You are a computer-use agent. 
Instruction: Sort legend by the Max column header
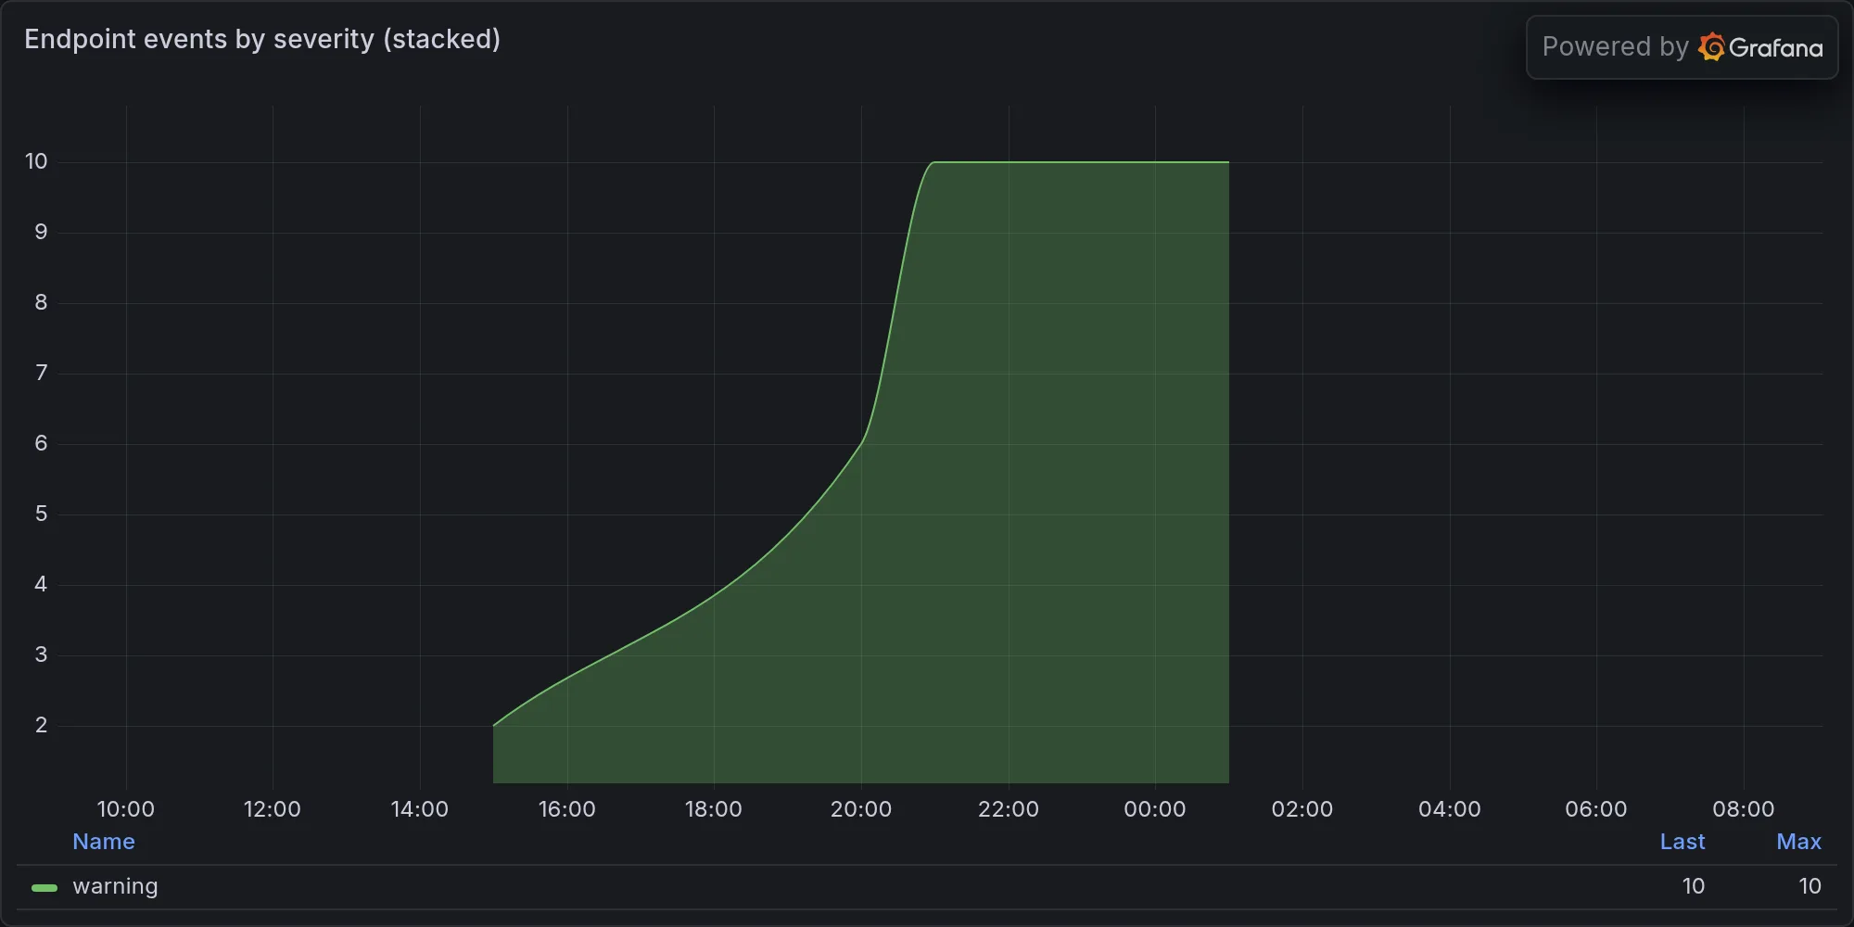pos(1799,842)
